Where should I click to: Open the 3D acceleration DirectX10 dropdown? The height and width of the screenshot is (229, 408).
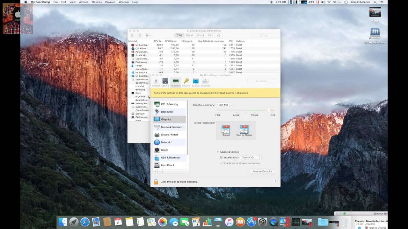(251, 157)
